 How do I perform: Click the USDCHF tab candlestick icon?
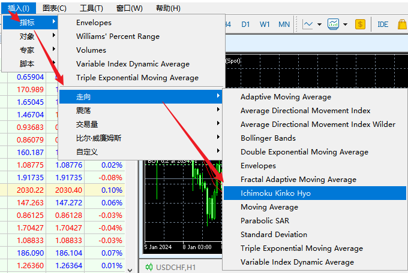pyautogui.click(x=149, y=267)
